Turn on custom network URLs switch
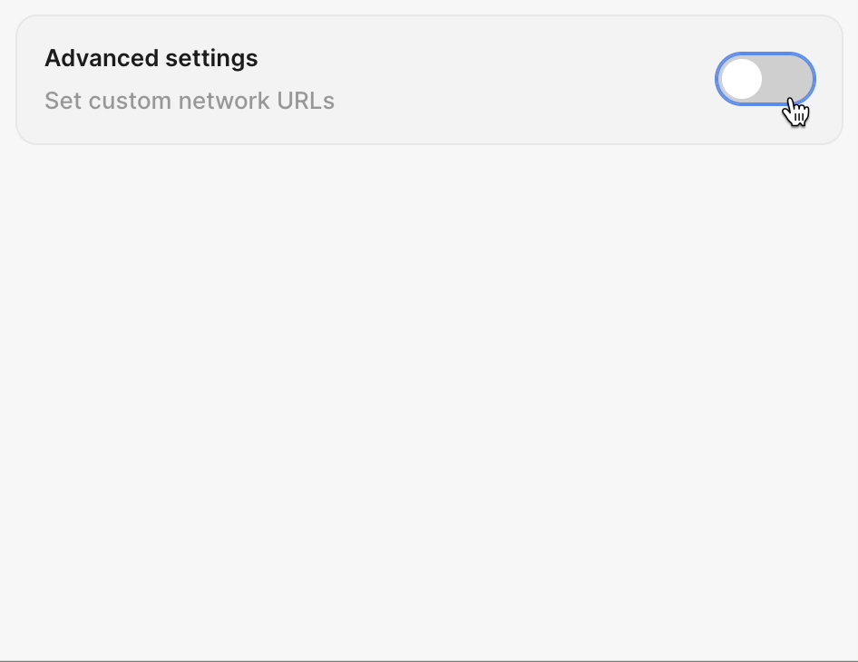Viewport: 858px width, 662px height. pyautogui.click(x=765, y=79)
